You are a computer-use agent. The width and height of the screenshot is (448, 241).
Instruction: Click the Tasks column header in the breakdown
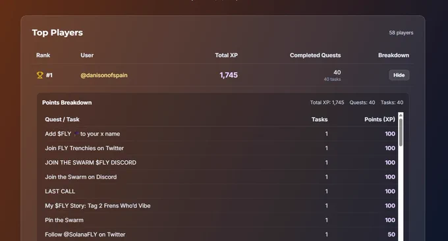[320, 119]
